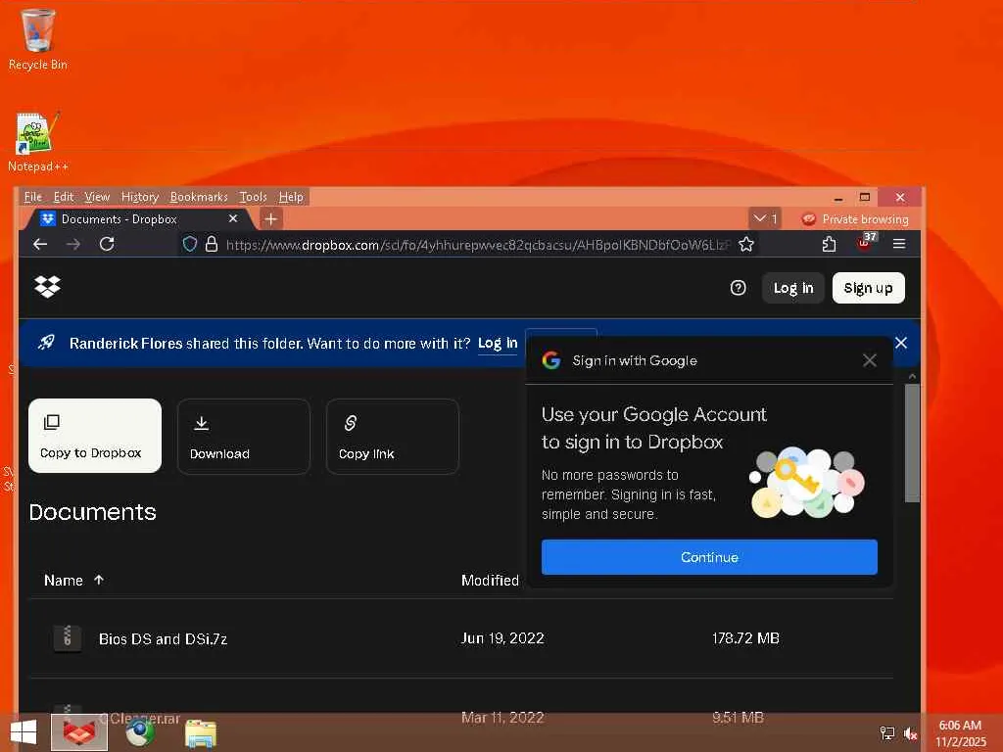Click the Sign up button
The height and width of the screenshot is (752, 1003).
(x=868, y=288)
